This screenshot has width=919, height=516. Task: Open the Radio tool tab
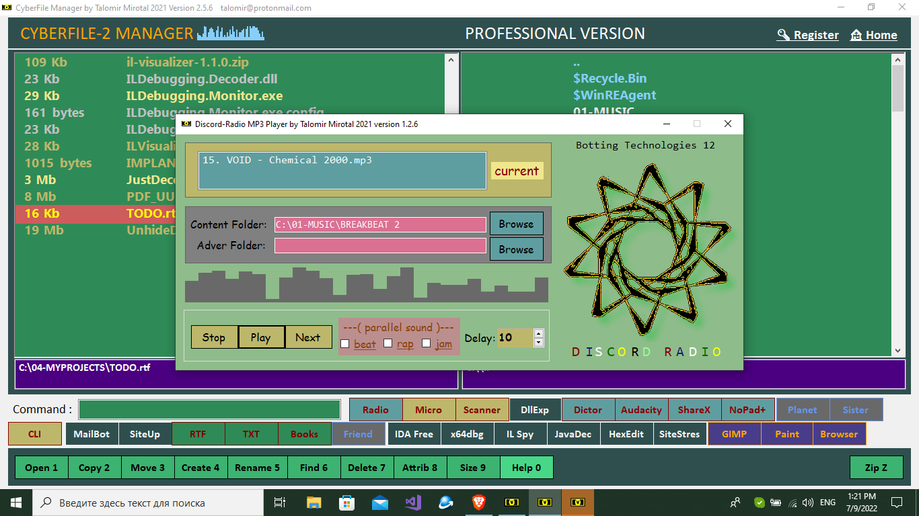375,410
